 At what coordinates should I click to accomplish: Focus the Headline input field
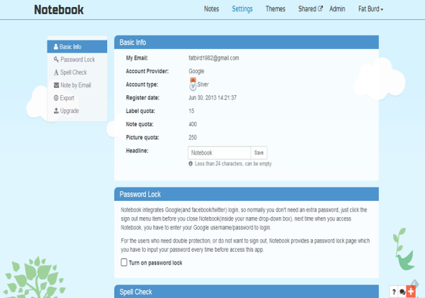(x=220, y=153)
